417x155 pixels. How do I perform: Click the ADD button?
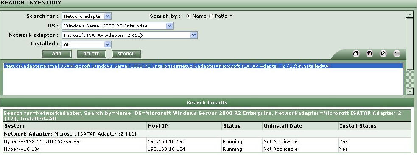[57, 54]
